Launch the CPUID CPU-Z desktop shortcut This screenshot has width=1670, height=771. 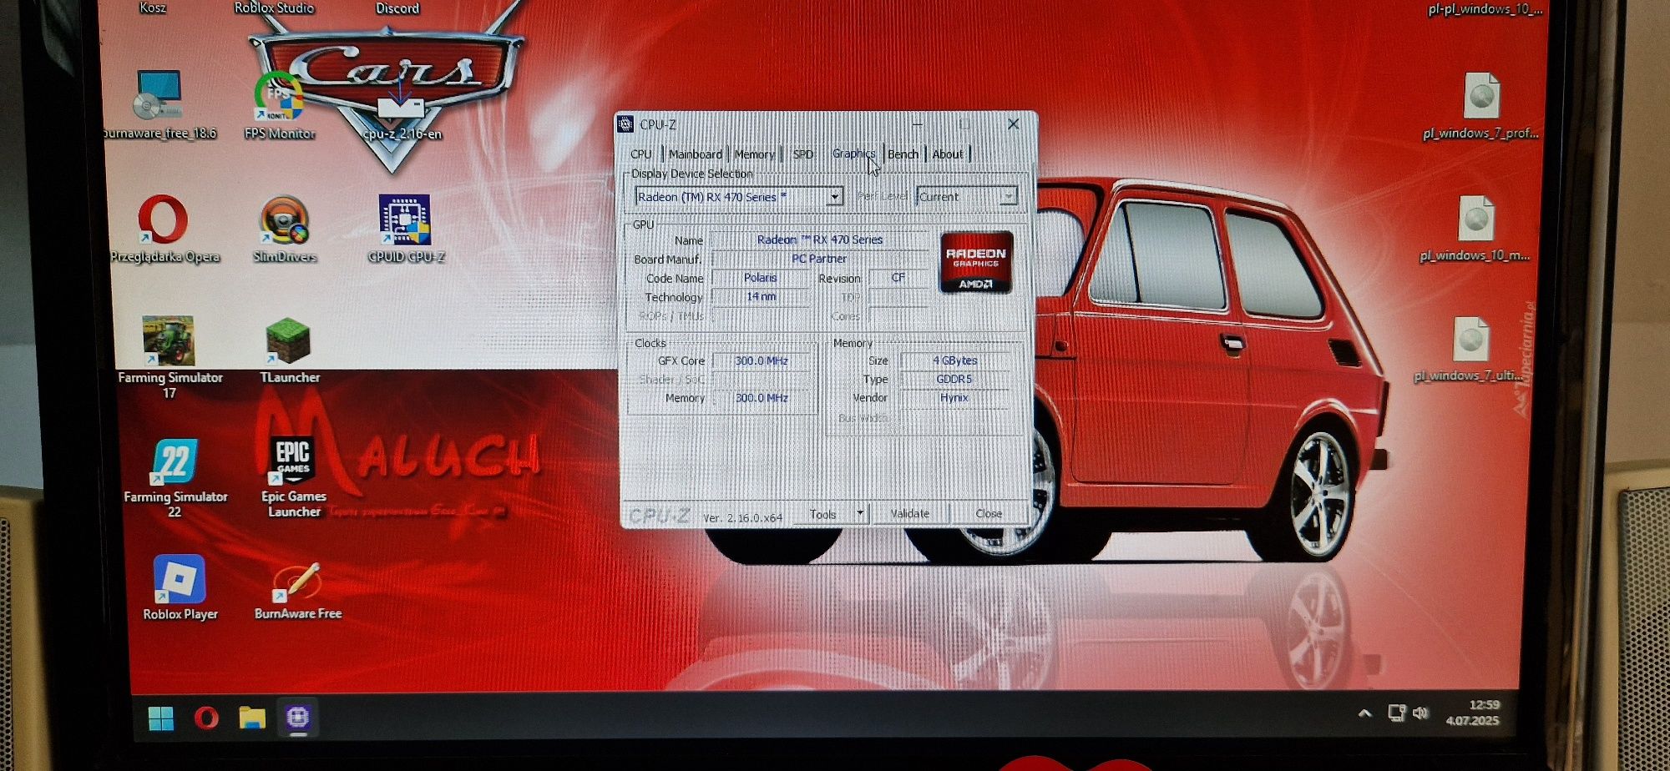[406, 229]
